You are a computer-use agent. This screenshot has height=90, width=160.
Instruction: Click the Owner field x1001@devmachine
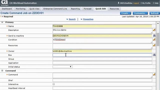click(x=102, y=51)
